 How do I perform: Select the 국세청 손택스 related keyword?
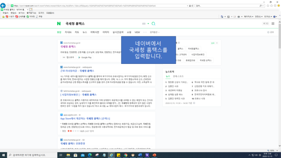pos(206,60)
